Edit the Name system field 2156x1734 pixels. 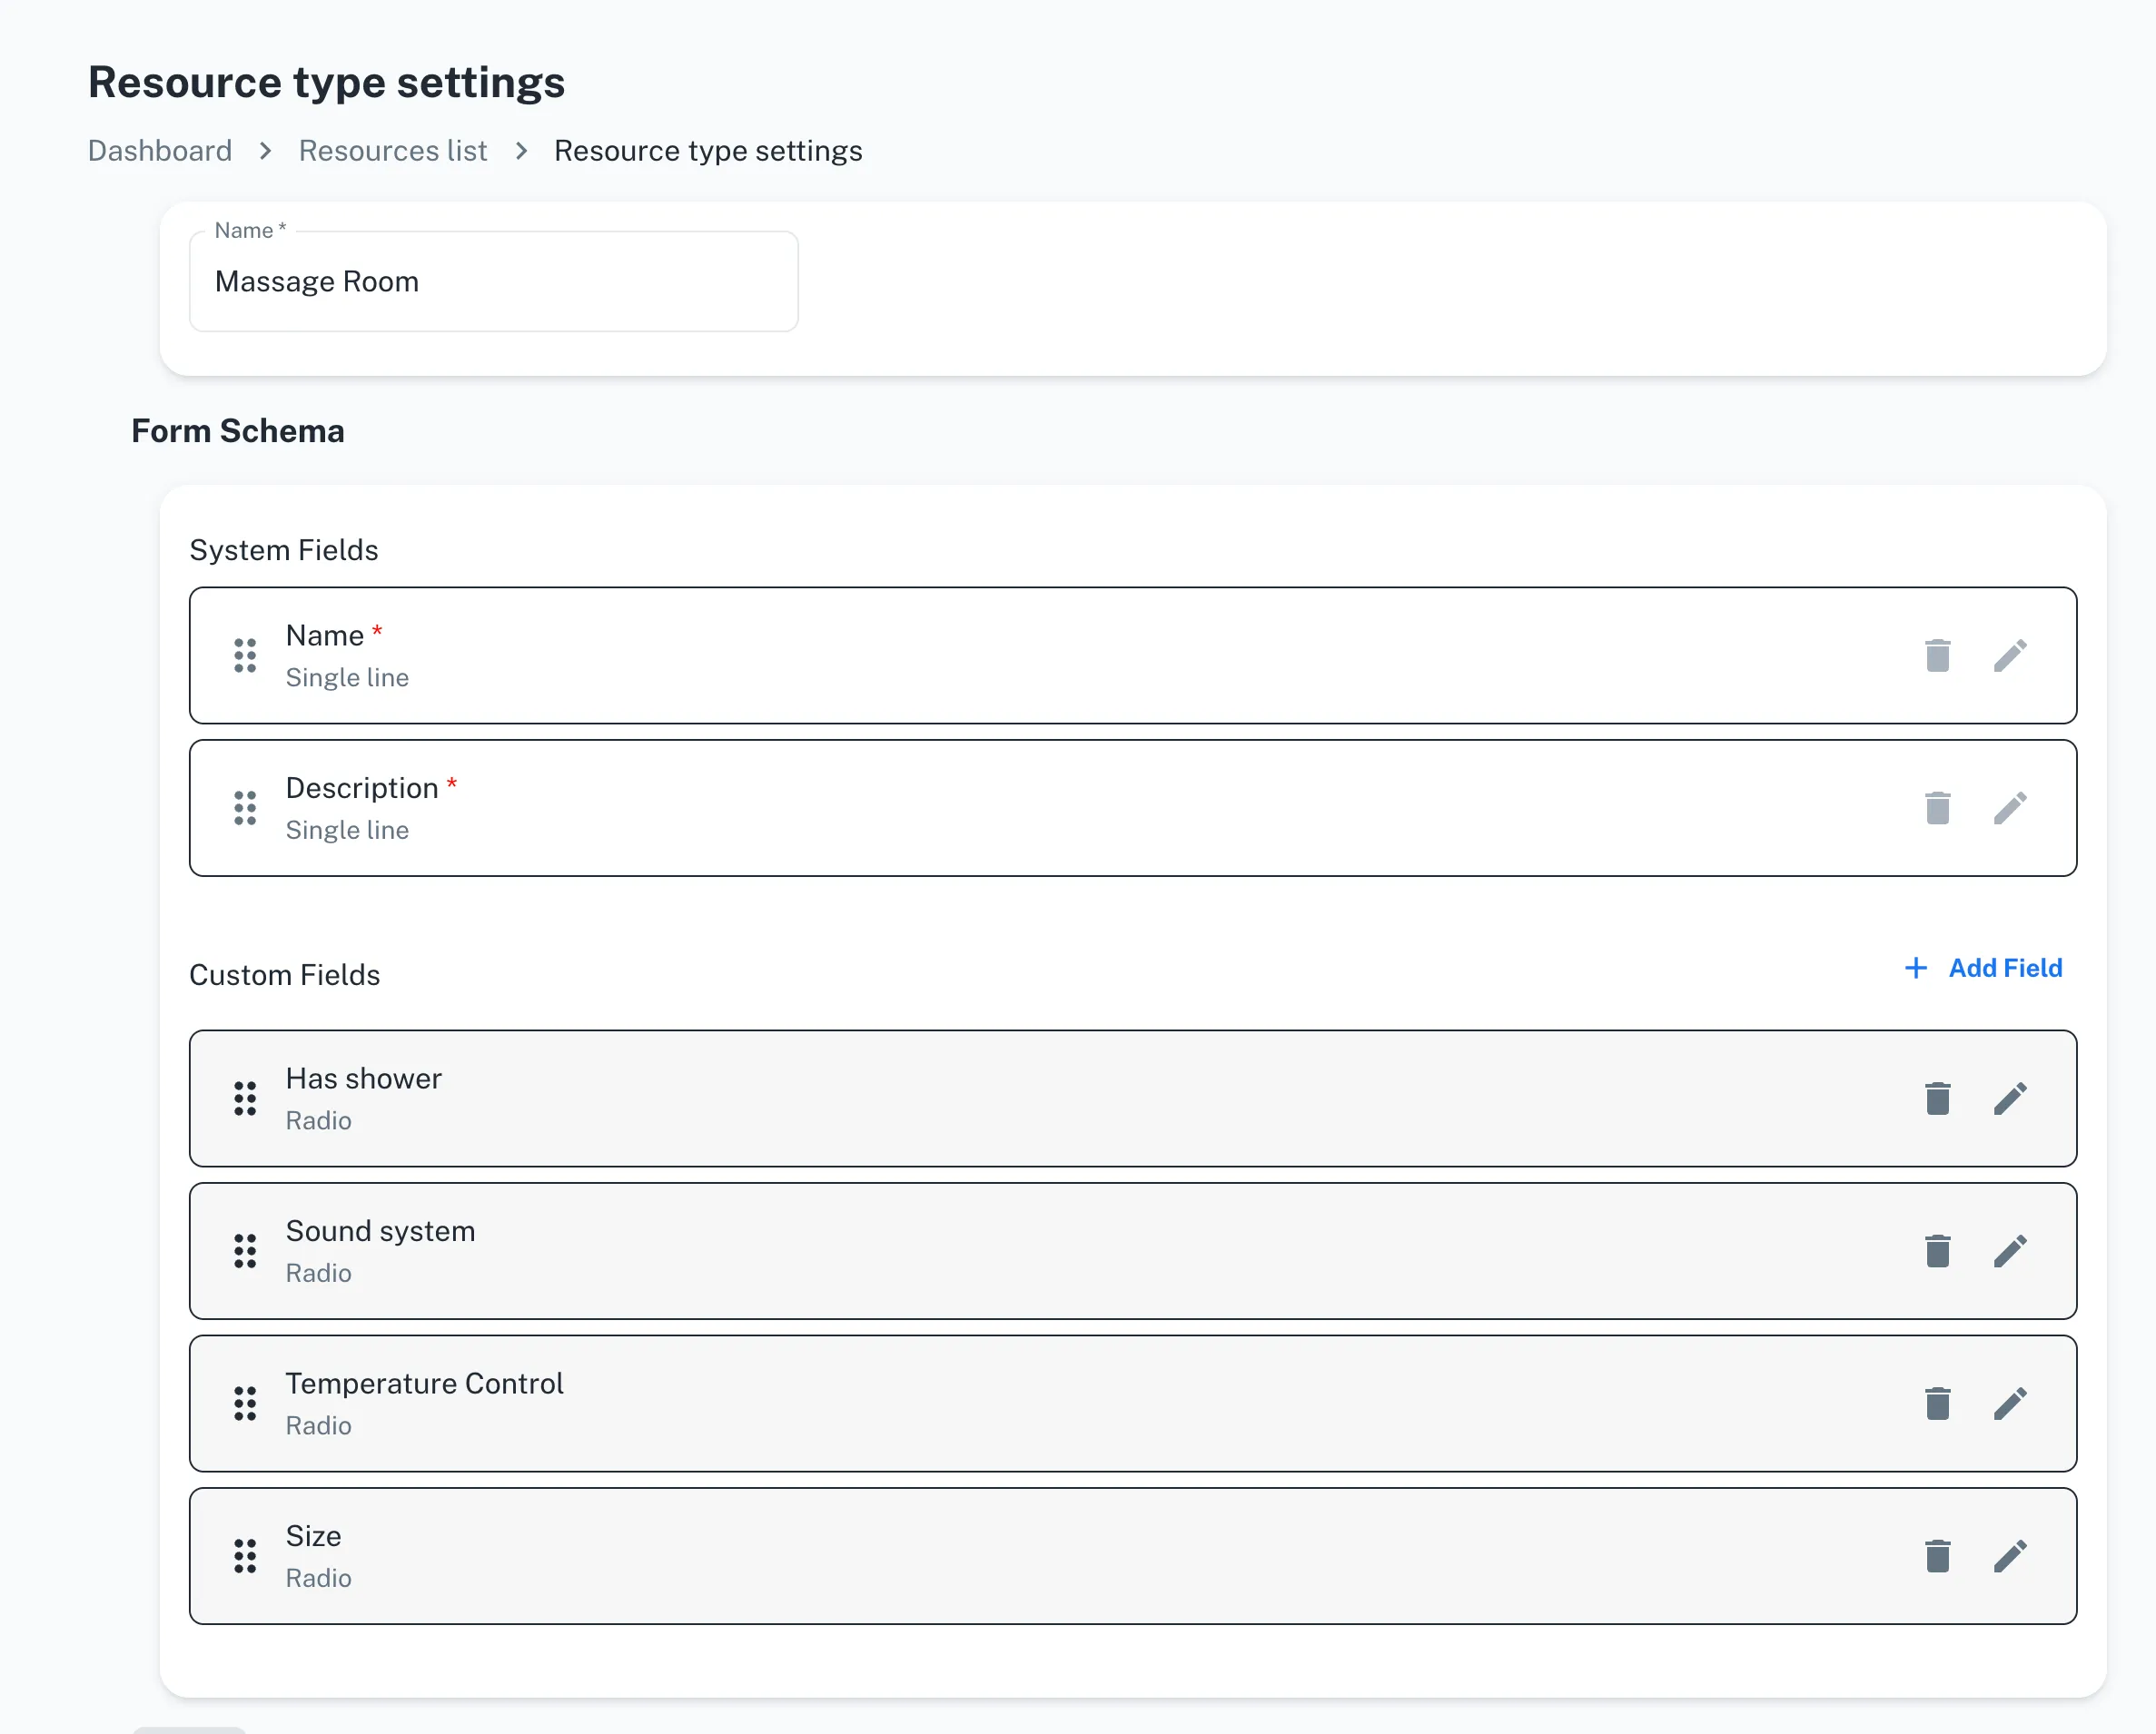click(x=2009, y=655)
